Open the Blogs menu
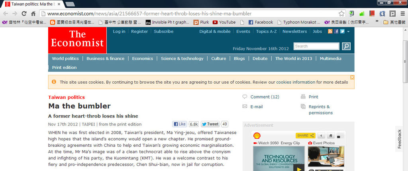Screen dimensions: 408x171 (239, 59)
